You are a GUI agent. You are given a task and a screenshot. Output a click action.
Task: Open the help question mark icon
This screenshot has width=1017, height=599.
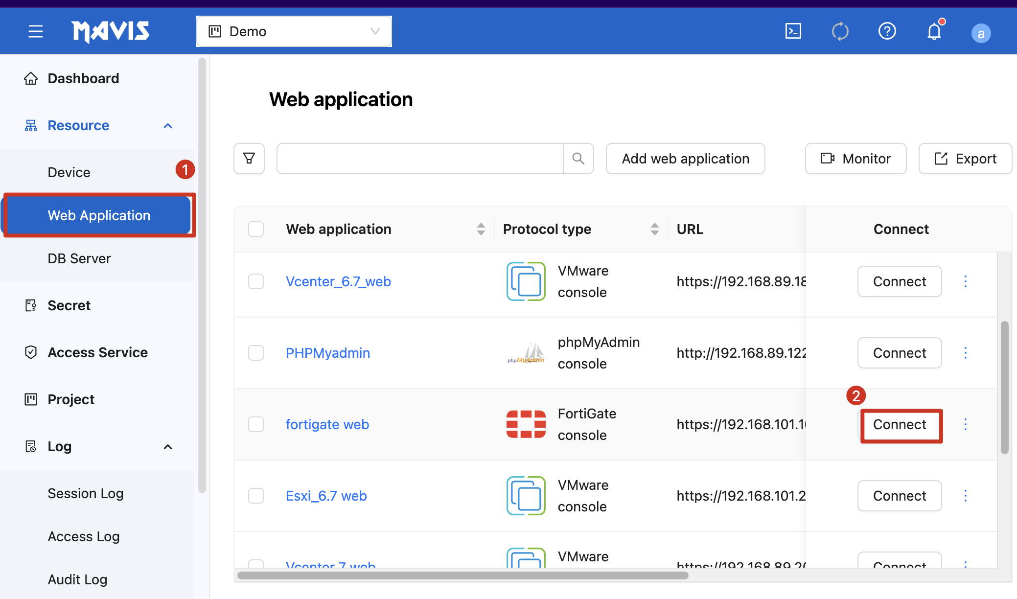tap(887, 31)
